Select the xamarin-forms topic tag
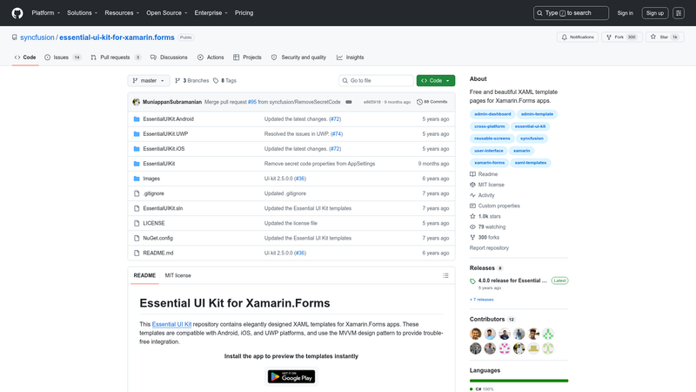This screenshot has height=392, width=696. (x=489, y=163)
